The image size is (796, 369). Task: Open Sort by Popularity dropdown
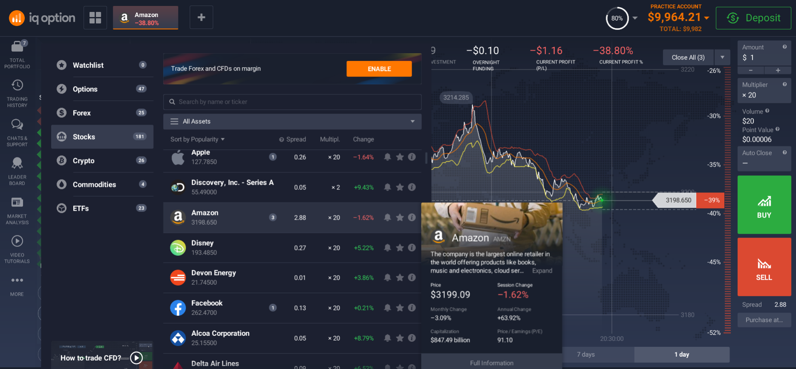click(197, 139)
